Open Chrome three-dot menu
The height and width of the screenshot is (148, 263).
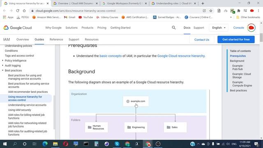[258, 11]
